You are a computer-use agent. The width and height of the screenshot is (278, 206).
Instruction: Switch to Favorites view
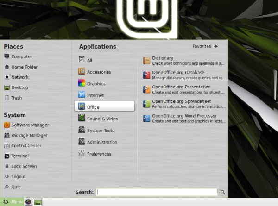[x=205, y=46]
